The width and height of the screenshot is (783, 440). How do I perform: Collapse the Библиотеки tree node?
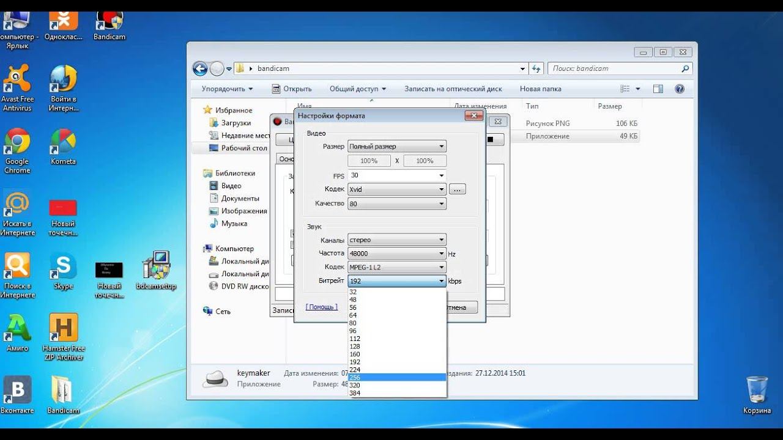point(228,173)
